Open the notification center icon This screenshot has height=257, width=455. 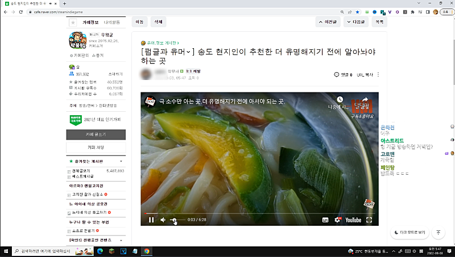coord(449,251)
